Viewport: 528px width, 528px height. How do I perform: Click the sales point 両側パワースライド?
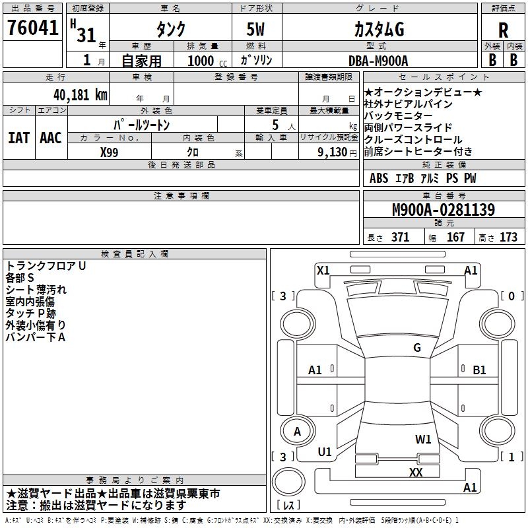408,127
